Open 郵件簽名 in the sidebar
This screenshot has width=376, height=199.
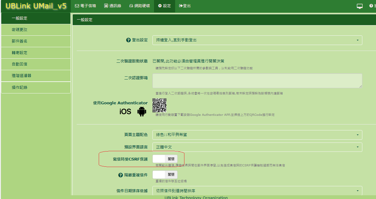point(20,41)
